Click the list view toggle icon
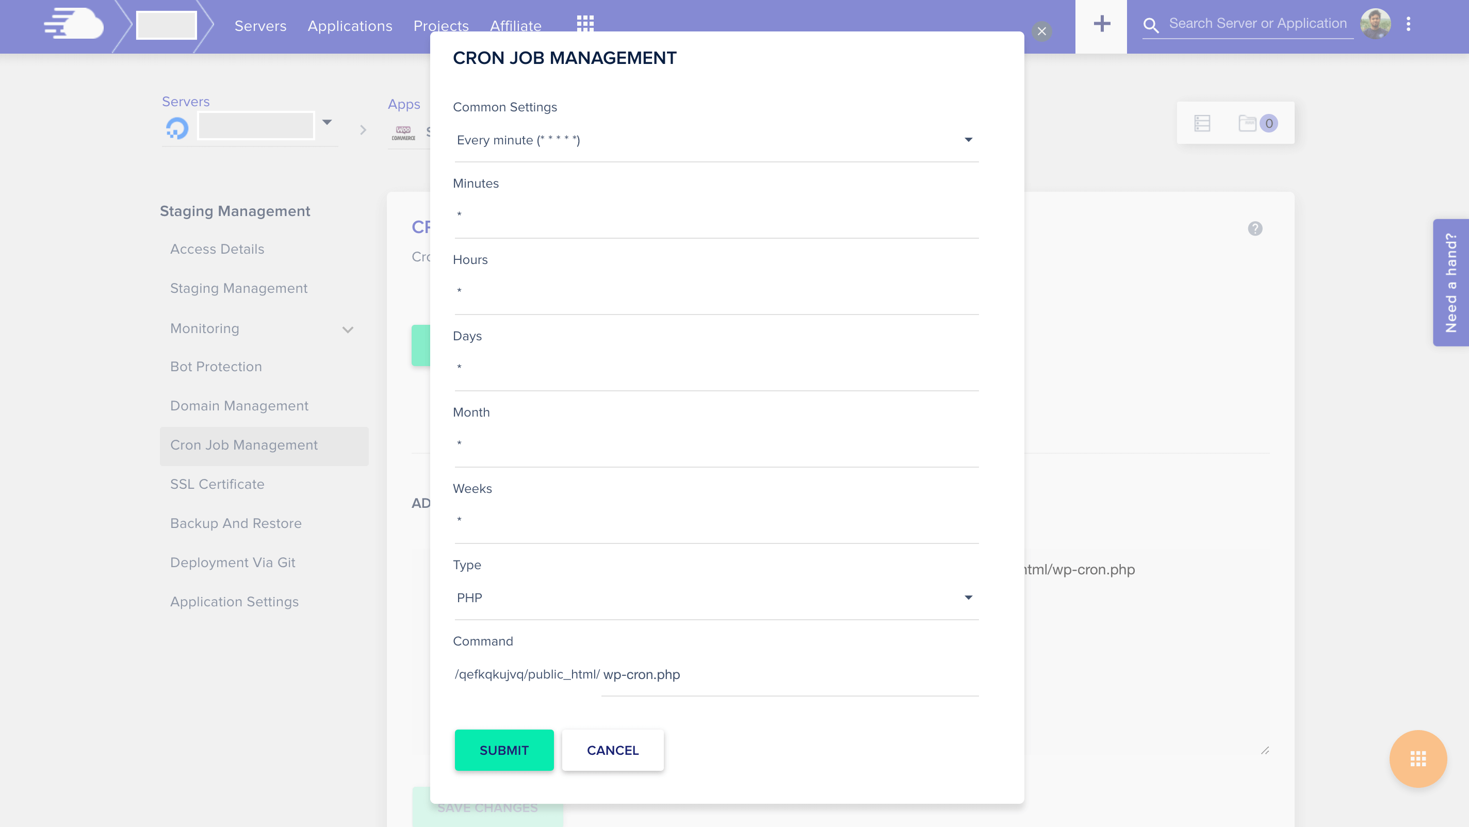This screenshot has height=827, width=1469. pos(1203,123)
